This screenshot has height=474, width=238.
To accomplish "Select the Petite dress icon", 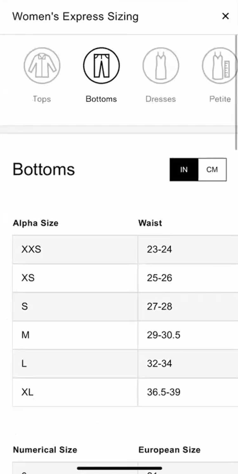I will (x=219, y=66).
